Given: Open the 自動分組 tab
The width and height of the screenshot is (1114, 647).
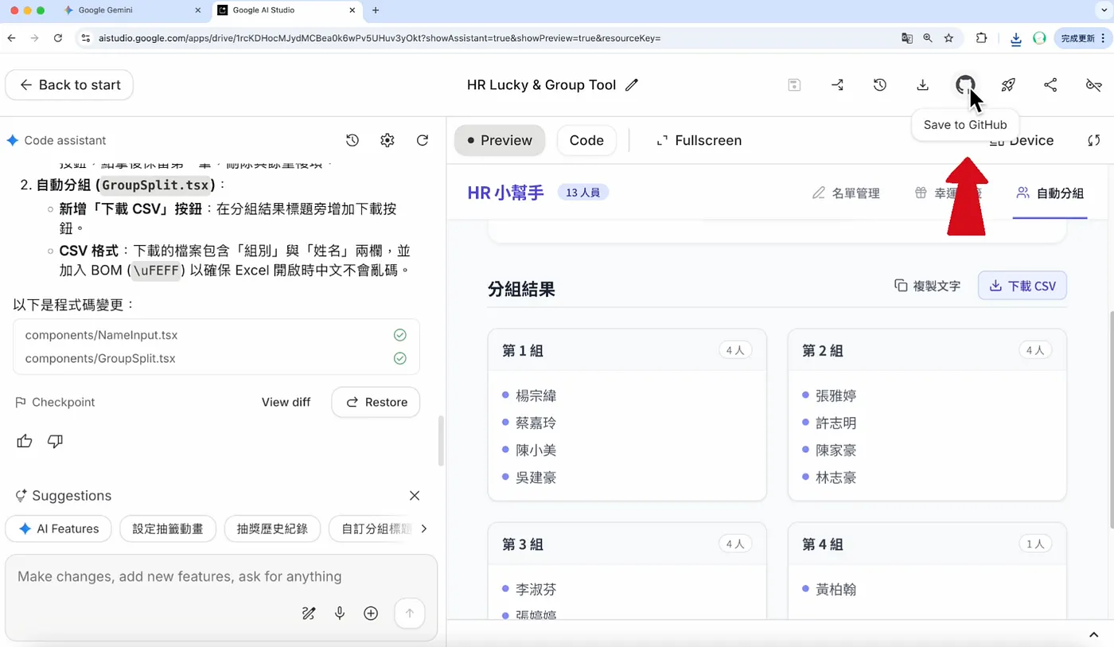Looking at the screenshot, I should (1050, 193).
